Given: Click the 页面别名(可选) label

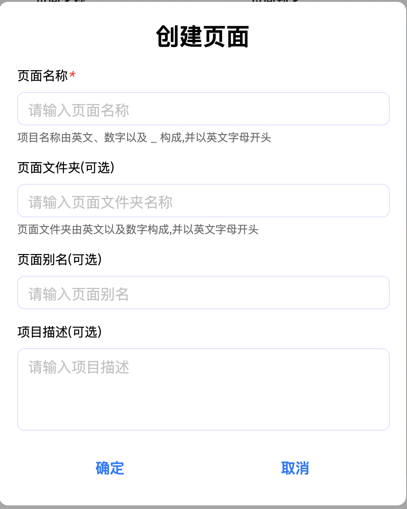Looking at the screenshot, I should (x=59, y=259).
